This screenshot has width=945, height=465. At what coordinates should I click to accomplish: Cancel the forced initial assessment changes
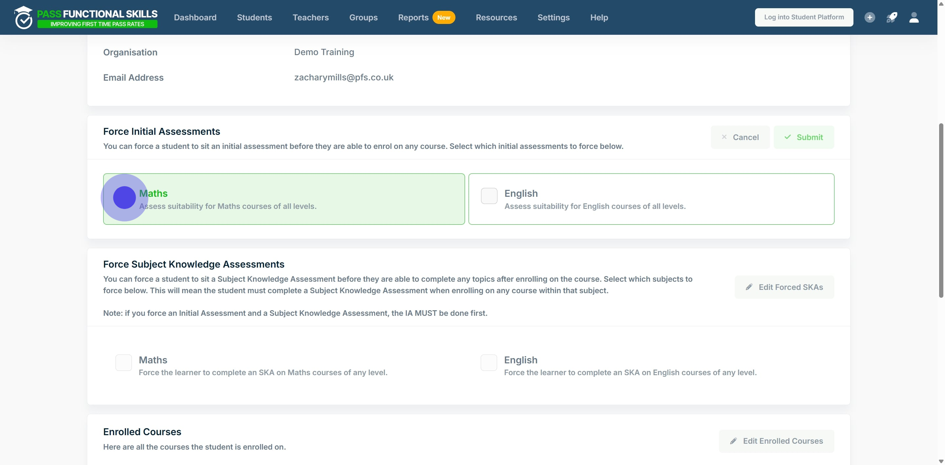(740, 137)
